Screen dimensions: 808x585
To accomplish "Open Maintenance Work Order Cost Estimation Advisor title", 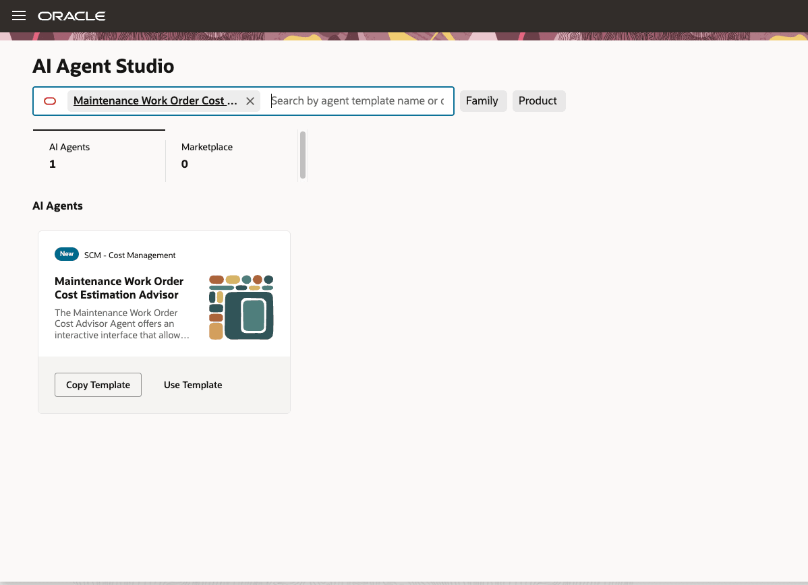I will pos(119,288).
